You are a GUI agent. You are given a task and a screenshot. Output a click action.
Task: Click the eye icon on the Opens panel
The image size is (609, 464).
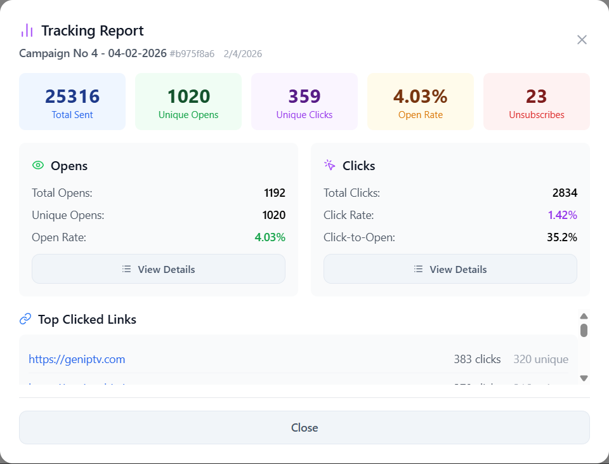tap(38, 165)
